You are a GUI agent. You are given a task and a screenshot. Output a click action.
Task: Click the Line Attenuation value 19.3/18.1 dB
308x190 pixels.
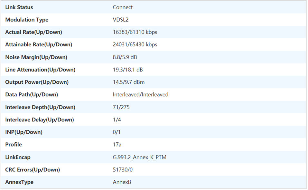(128, 70)
